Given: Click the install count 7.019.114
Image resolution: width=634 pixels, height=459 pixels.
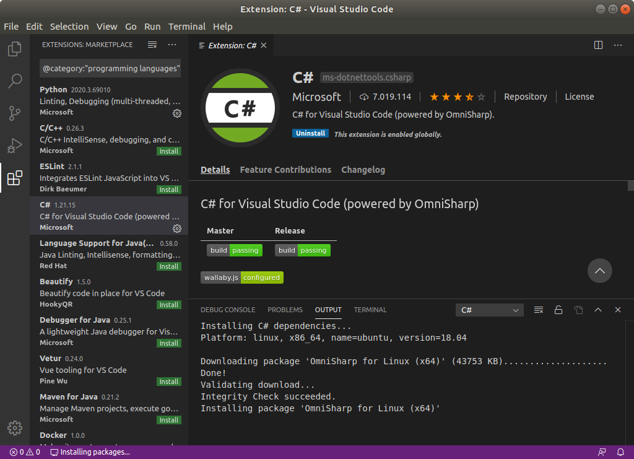Looking at the screenshot, I should 385,97.
